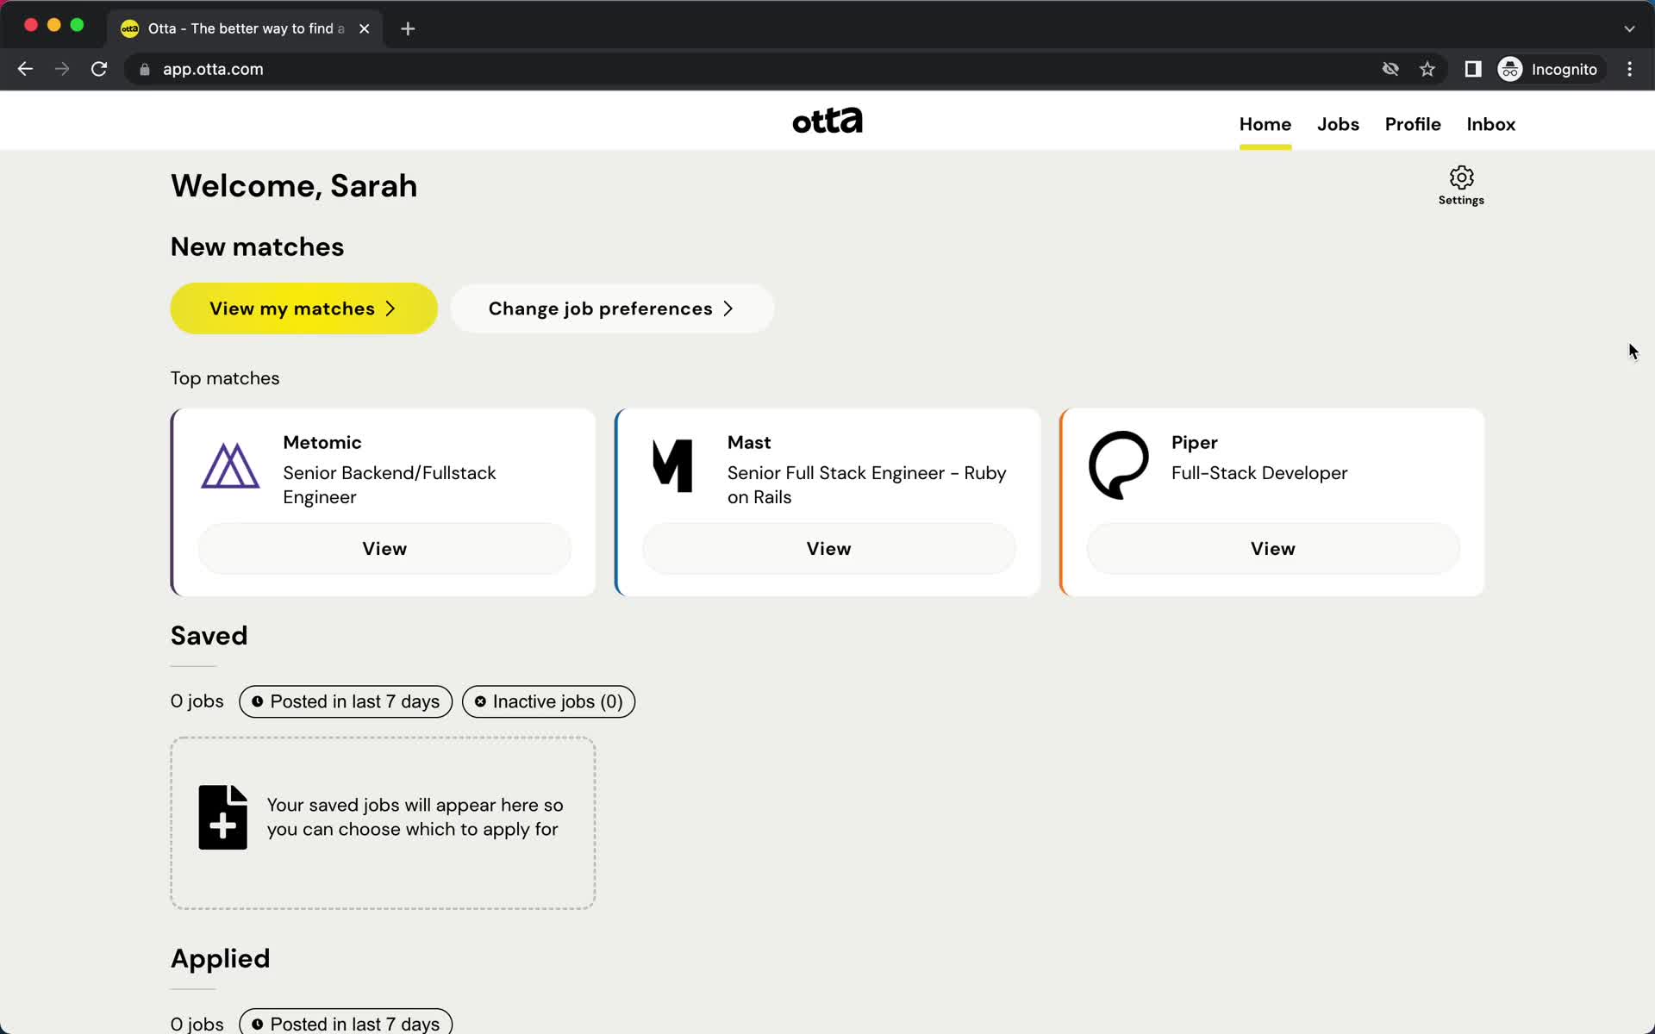Open the Profile tab

click(x=1413, y=124)
